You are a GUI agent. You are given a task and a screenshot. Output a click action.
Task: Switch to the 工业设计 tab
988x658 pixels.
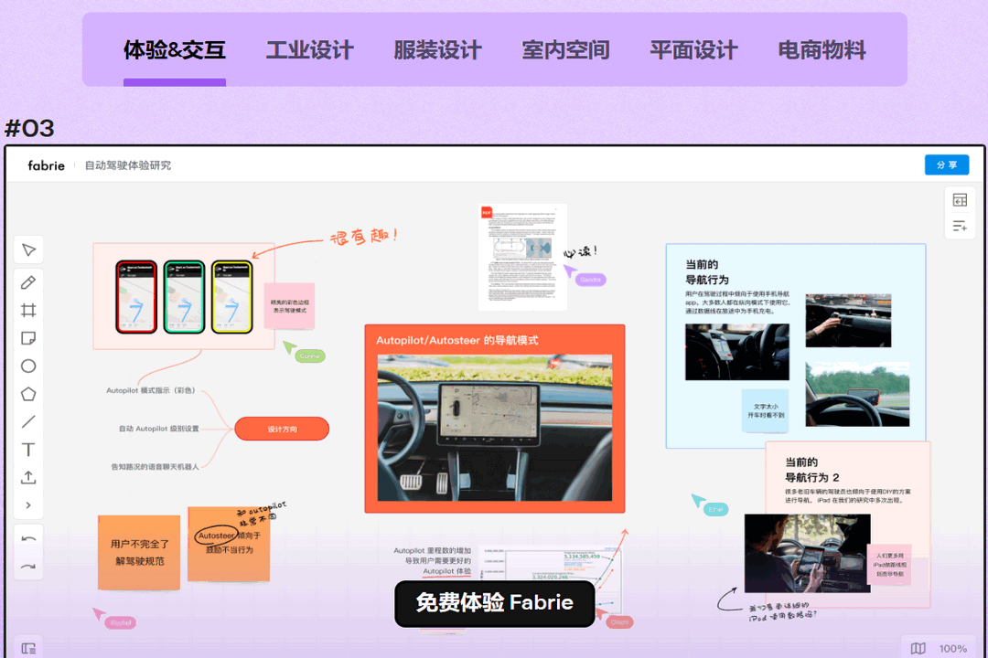tap(309, 51)
